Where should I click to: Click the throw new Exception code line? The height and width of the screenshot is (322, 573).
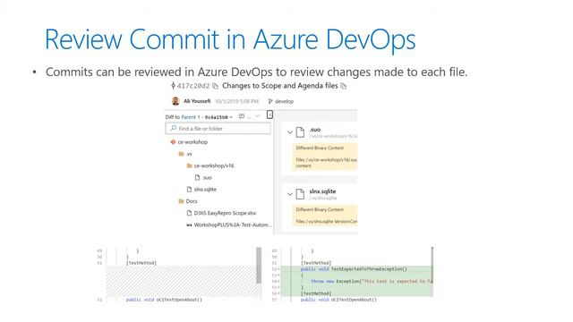372,282
